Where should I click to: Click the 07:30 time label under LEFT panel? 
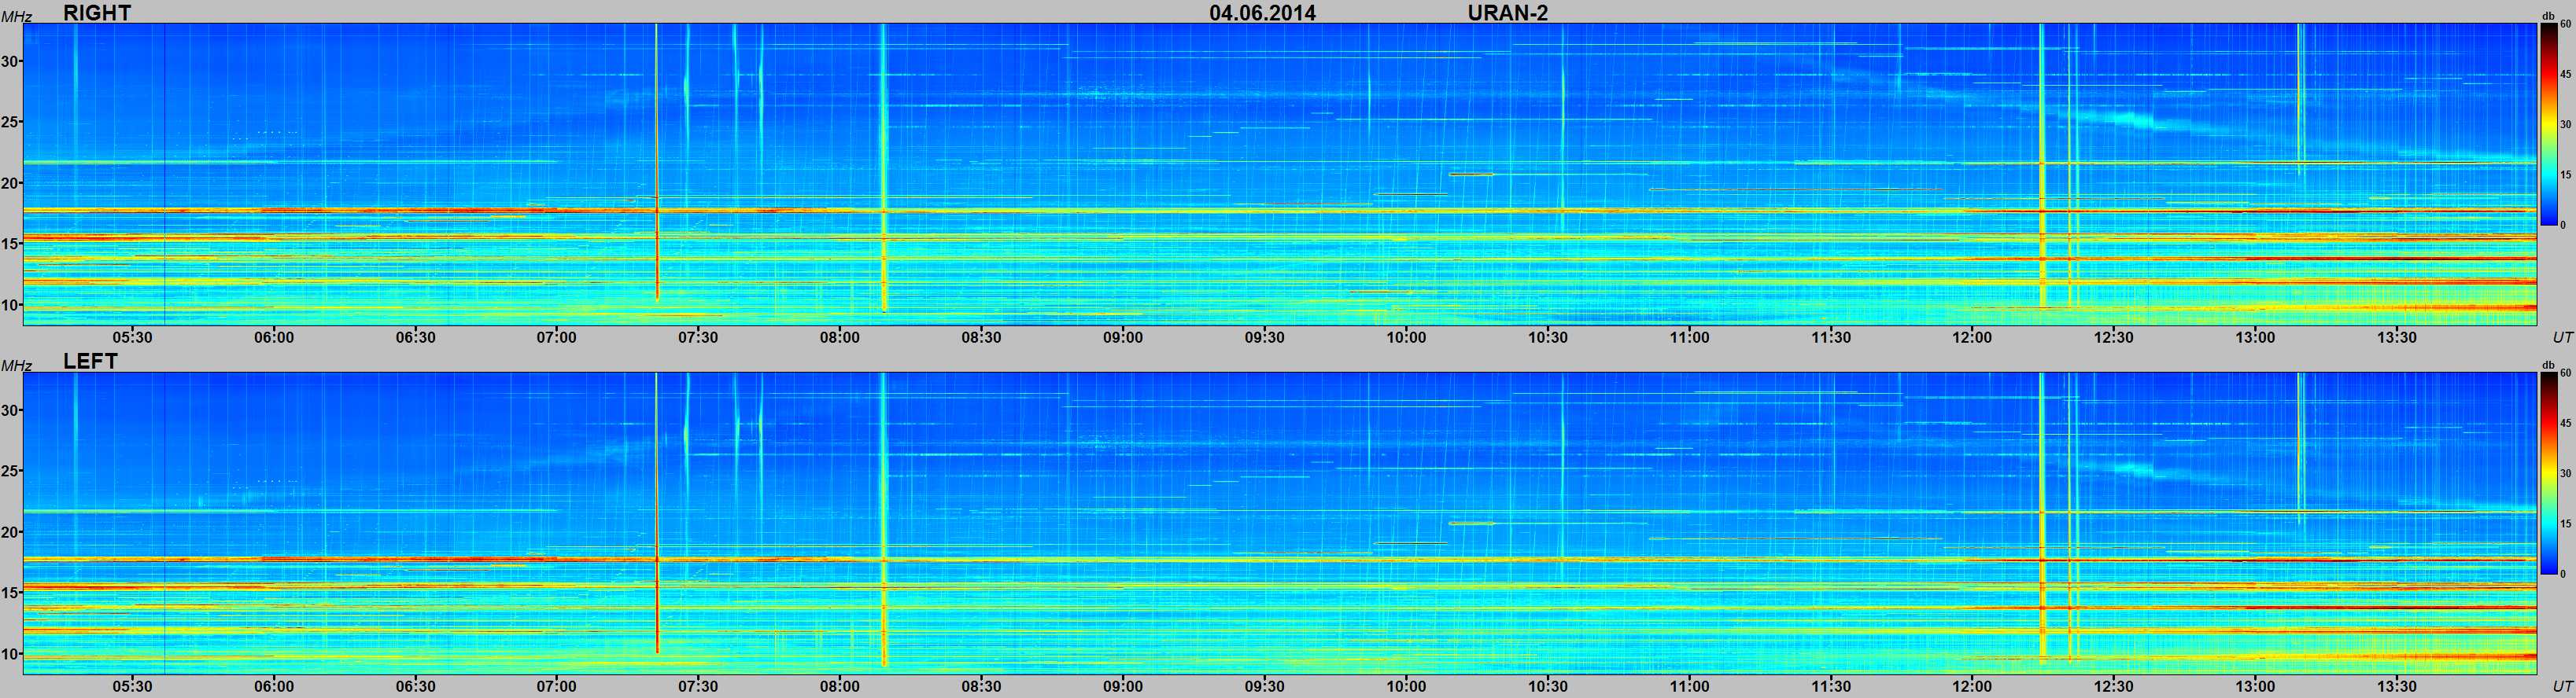pyautogui.click(x=698, y=687)
